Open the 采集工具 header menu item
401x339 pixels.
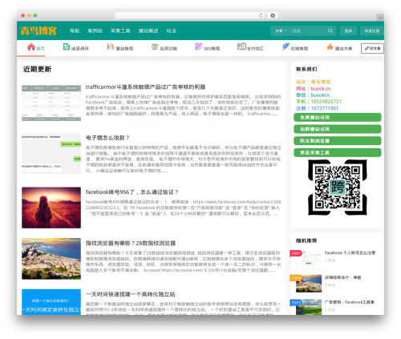click(x=120, y=30)
